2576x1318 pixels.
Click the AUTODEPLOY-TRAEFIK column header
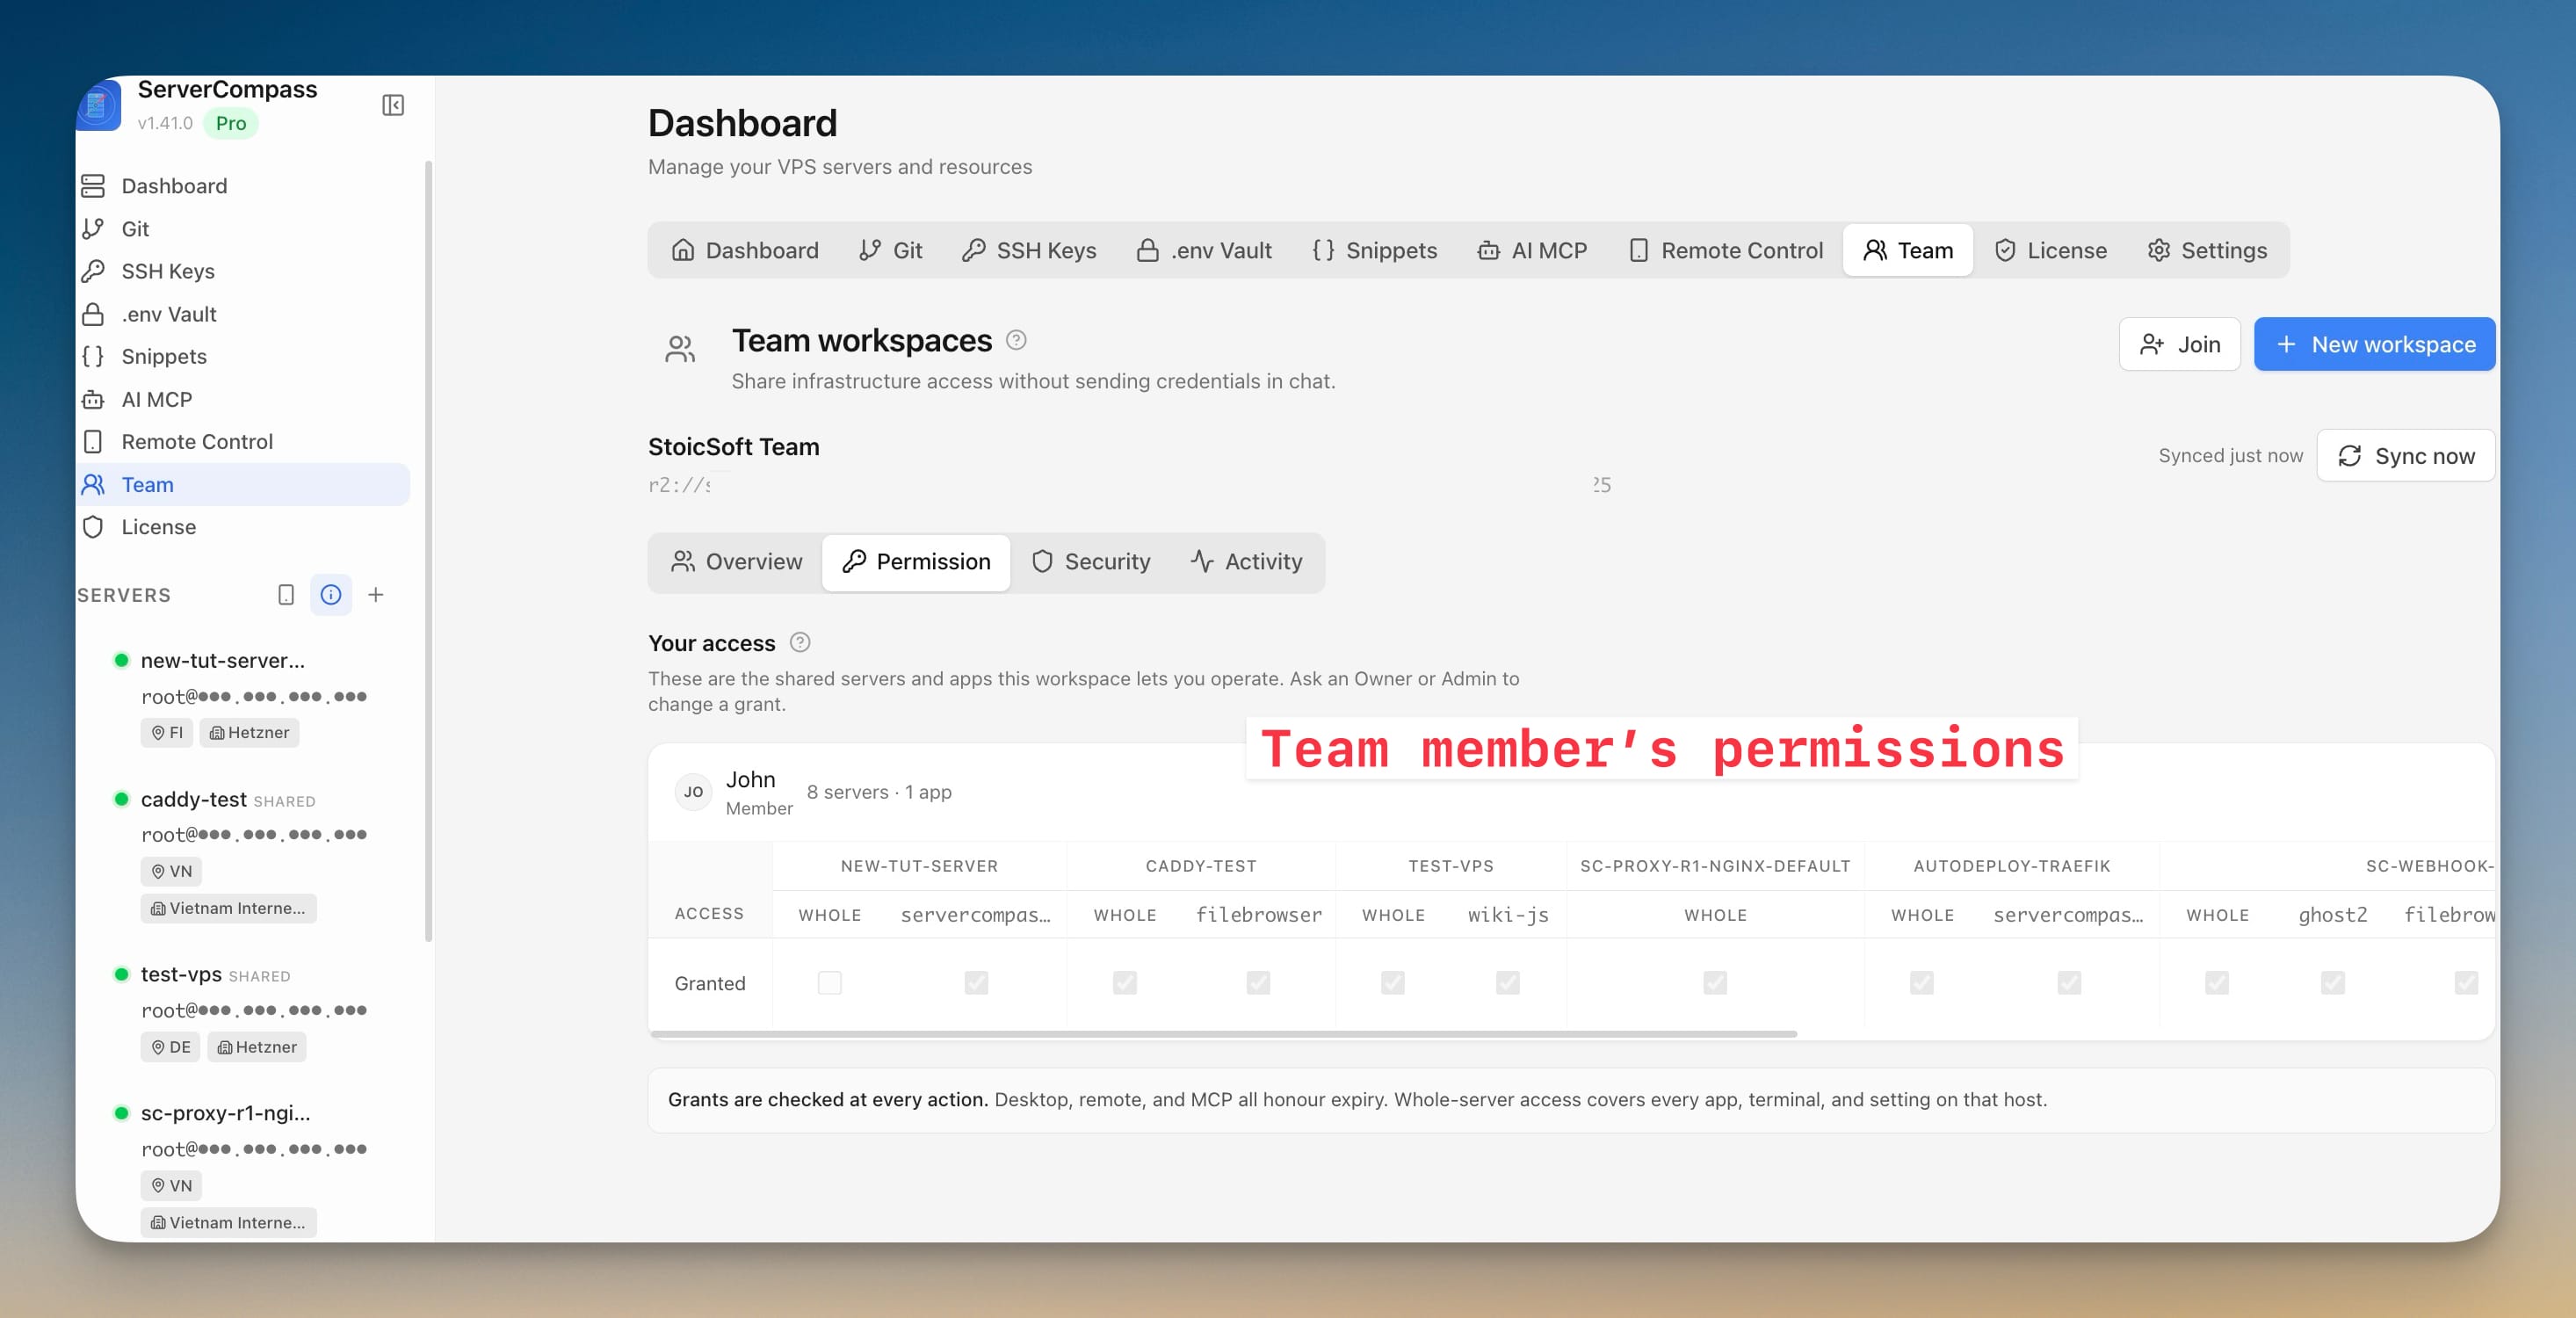coord(2012,866)
